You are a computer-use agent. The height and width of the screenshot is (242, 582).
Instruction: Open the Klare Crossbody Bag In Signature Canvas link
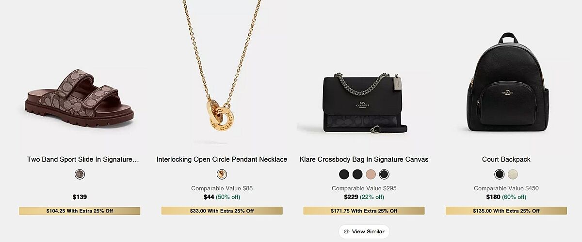[x=364, y=159]
